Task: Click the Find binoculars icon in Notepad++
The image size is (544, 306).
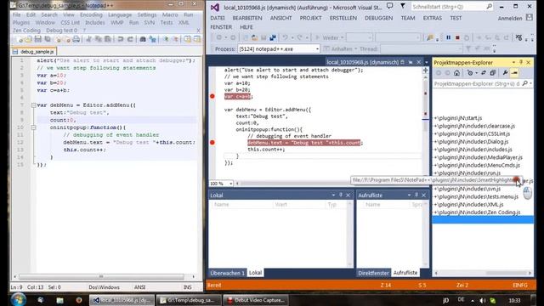Action: tap(143, 39)
